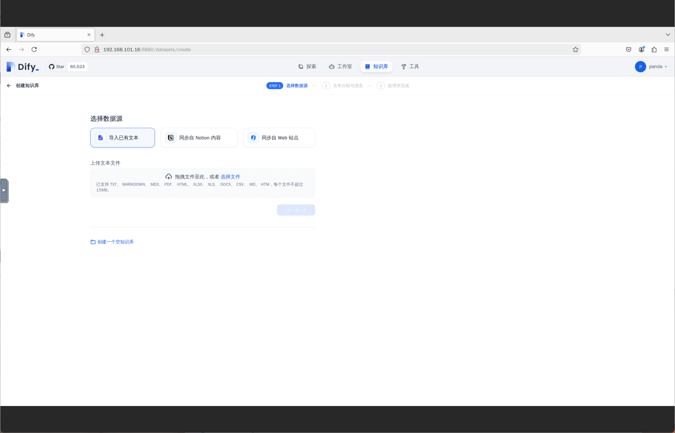Click the 探索 compass icon
675x433 pixels.
coord(301,67)
